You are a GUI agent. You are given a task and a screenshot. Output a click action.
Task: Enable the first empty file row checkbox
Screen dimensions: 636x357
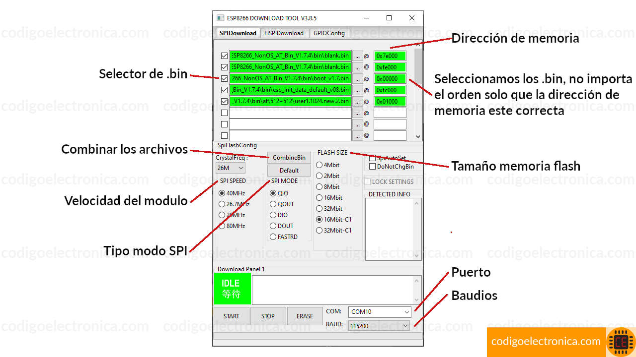[x=224, y=113]
